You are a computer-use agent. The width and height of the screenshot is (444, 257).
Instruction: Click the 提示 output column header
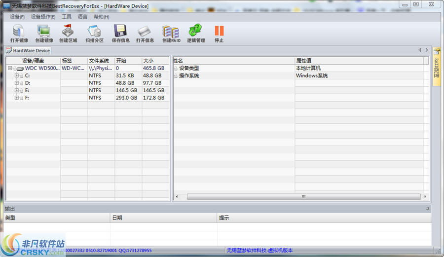coord(324,218)
